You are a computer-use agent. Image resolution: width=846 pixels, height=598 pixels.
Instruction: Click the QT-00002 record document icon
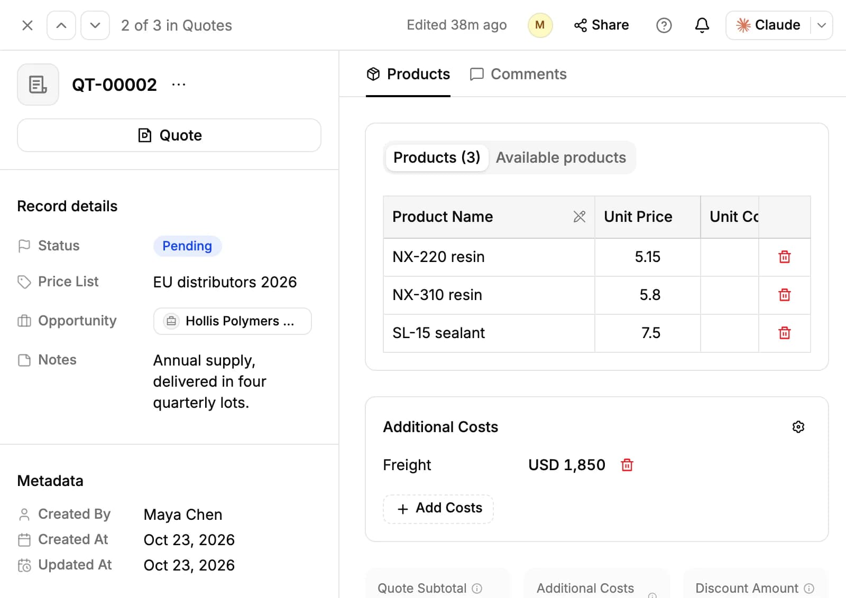pos(38,85)
